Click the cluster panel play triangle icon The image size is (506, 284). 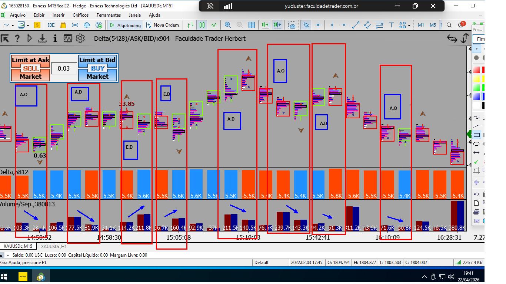tap(30, 38)
